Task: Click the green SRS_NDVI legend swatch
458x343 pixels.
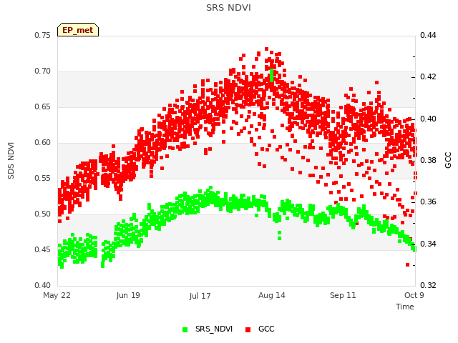Action: pyautogui.click(x=185, y=329)
